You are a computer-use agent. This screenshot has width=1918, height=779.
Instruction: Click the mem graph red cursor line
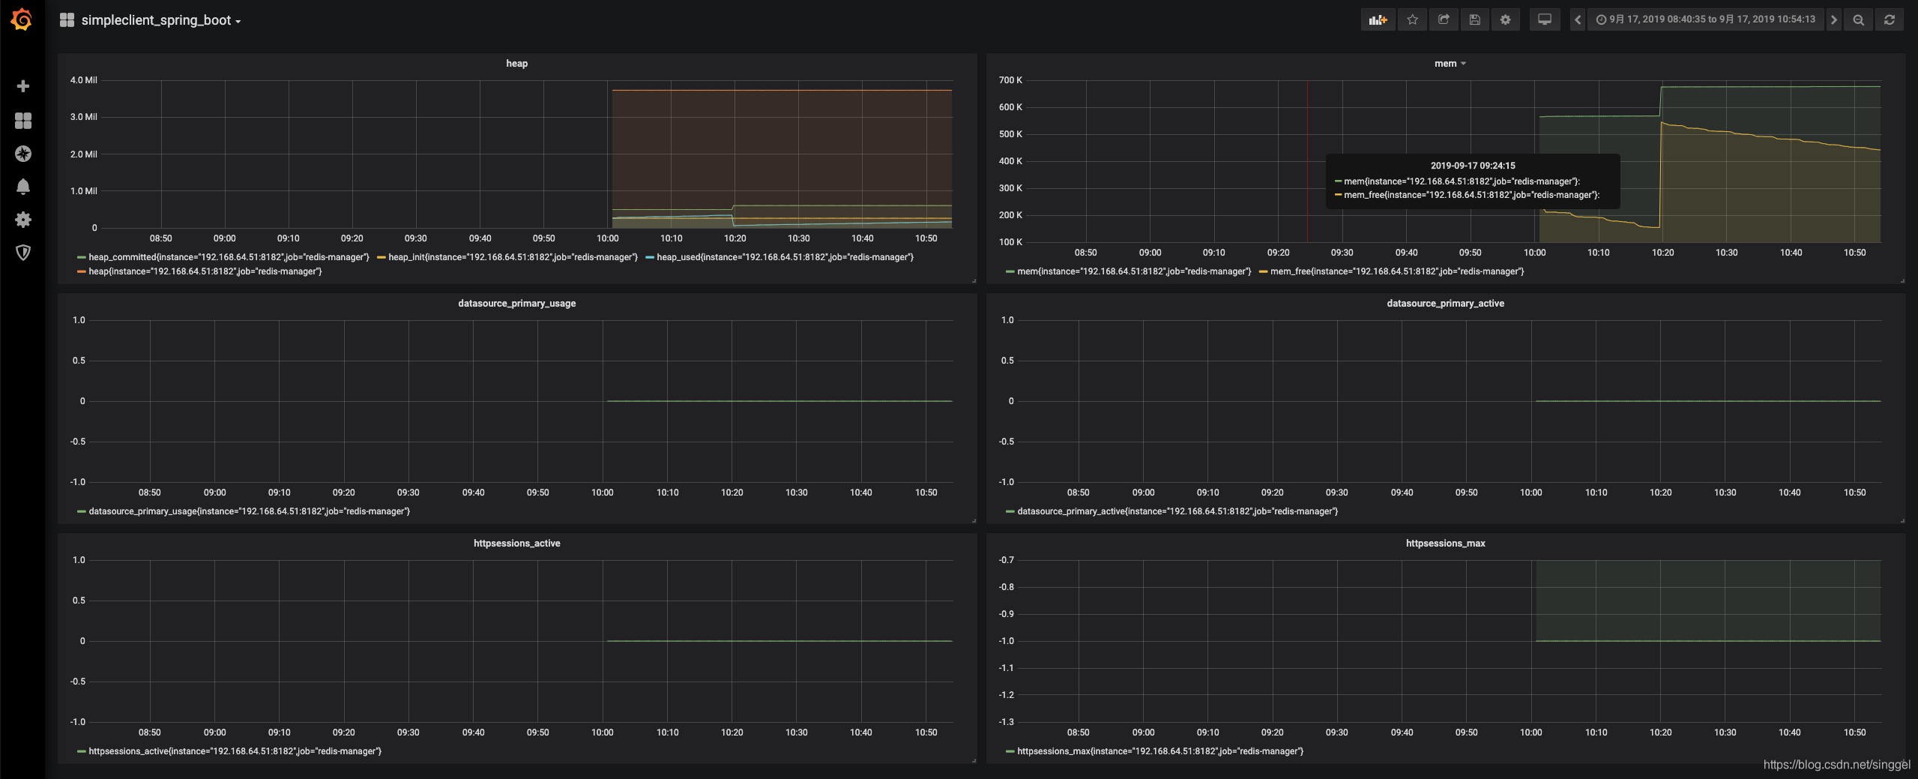[1307, 161]
